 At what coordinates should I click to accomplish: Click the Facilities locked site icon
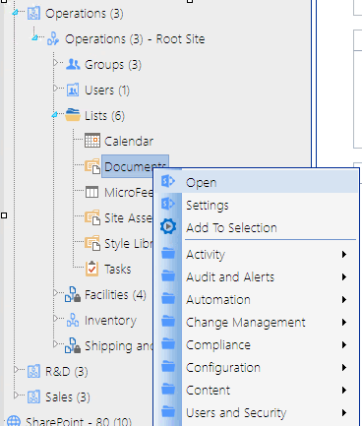(73, 294)
